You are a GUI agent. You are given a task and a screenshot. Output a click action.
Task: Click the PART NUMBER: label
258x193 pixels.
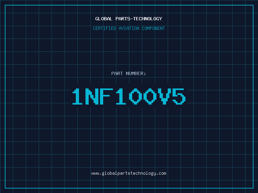[129, 73]
